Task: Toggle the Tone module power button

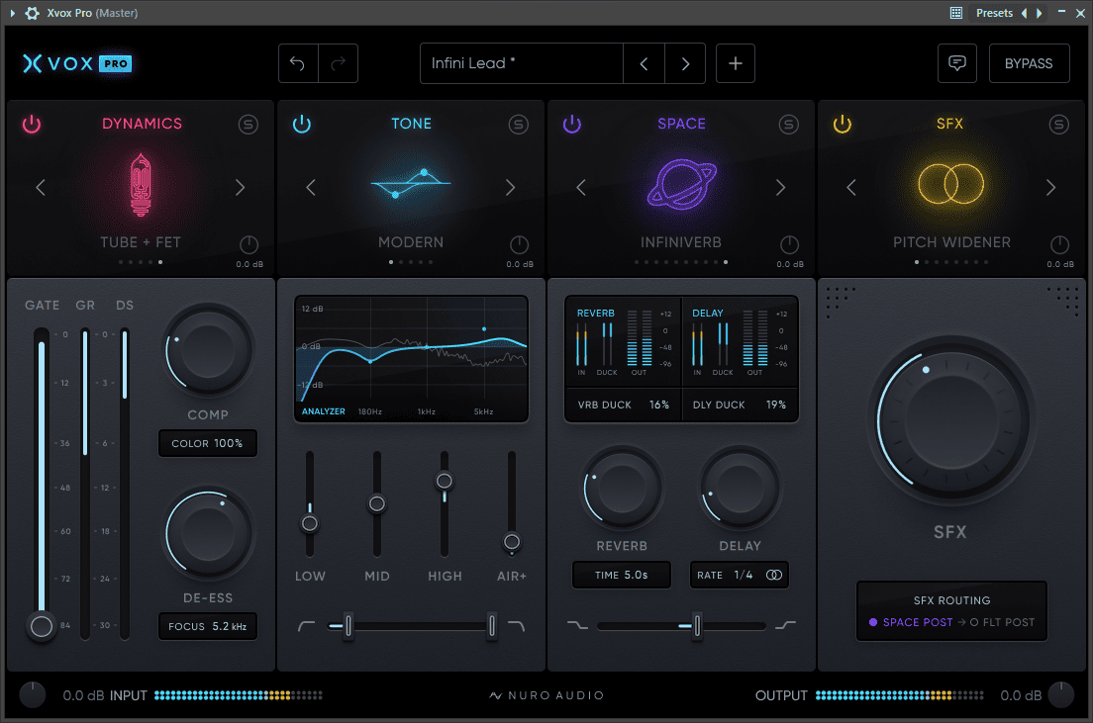Action: tap(302, 124)
